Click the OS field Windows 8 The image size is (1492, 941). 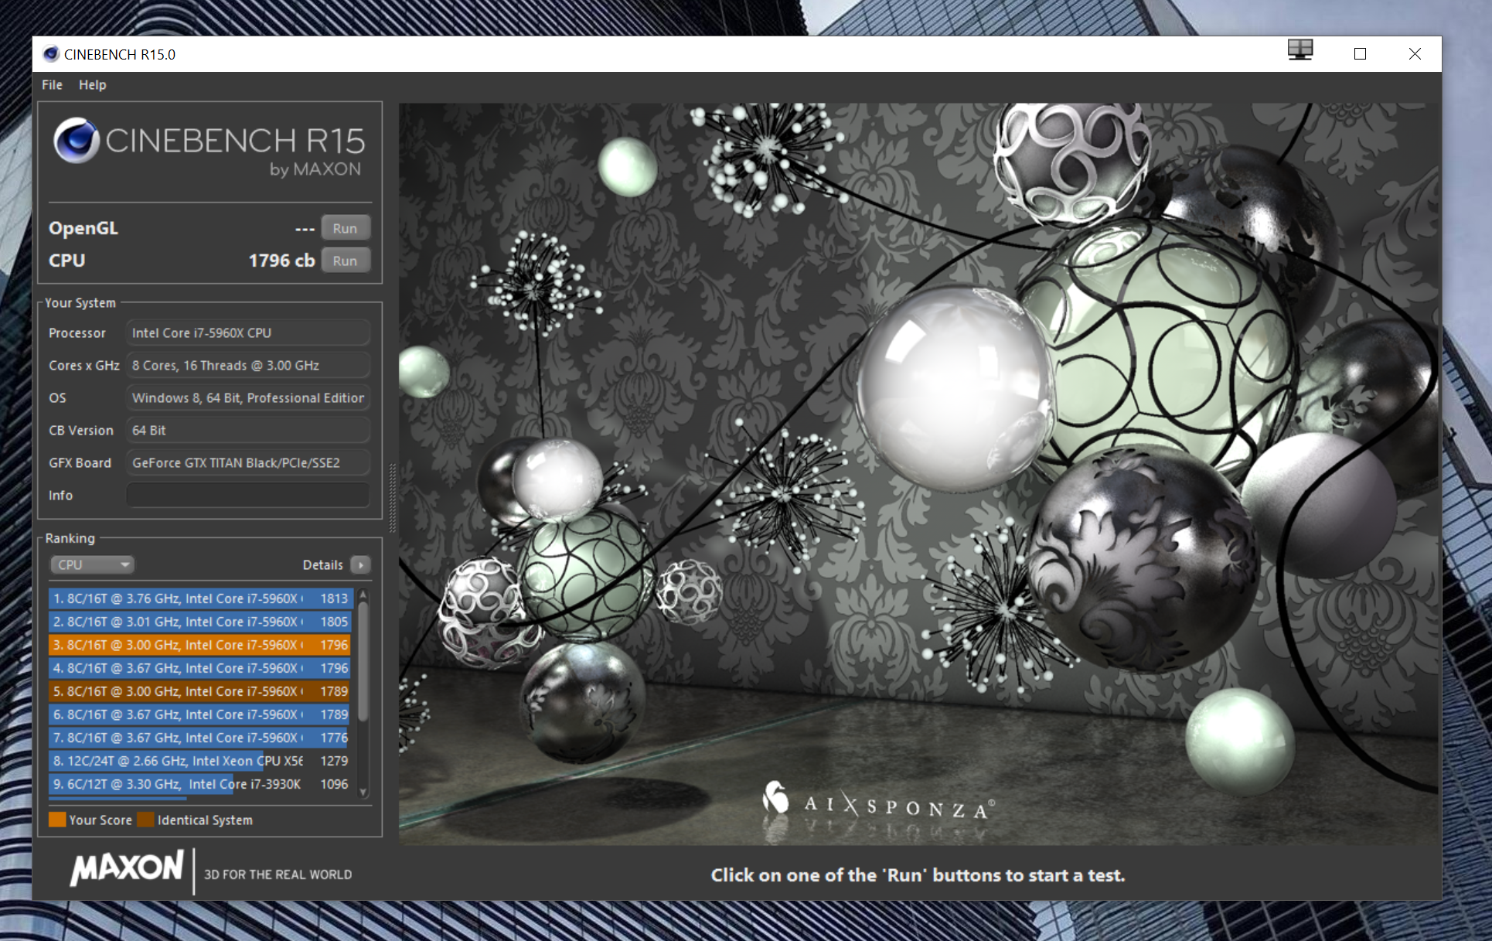click(247, 397)
